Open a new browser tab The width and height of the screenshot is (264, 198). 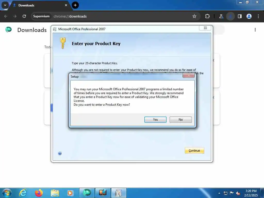tap(75, 5)
